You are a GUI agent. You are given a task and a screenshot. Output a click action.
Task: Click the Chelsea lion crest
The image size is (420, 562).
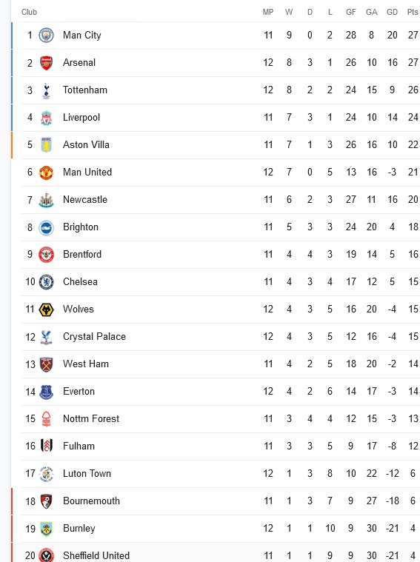click(46, 282)
